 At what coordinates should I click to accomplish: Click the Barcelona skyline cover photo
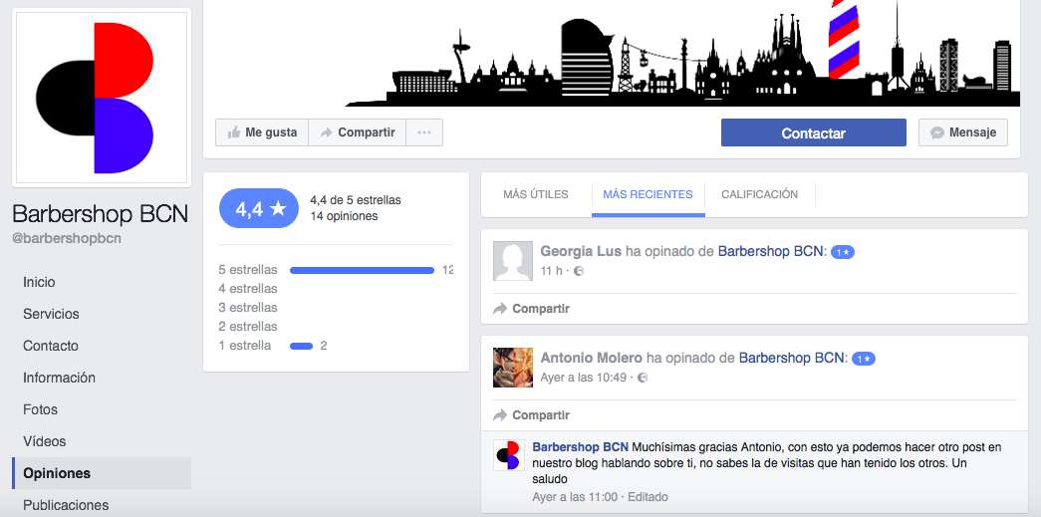(612, 53)
